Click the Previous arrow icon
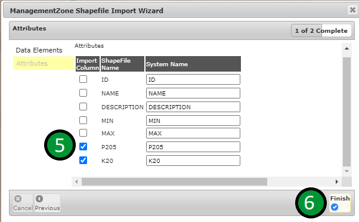The height and width of the screenshot is (222, 359). (39, 199)
